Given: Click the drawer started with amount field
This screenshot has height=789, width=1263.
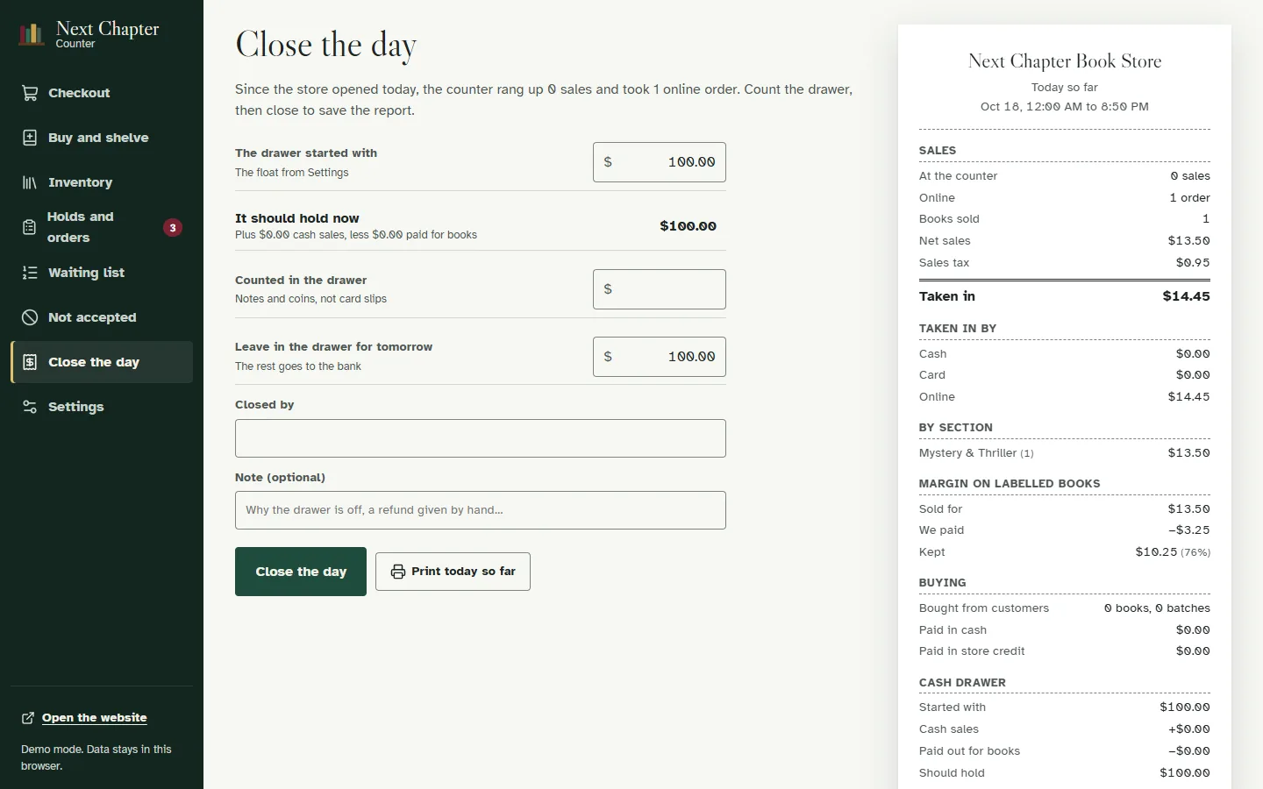Looking at the screenshot, I should [x=660, y=162].
